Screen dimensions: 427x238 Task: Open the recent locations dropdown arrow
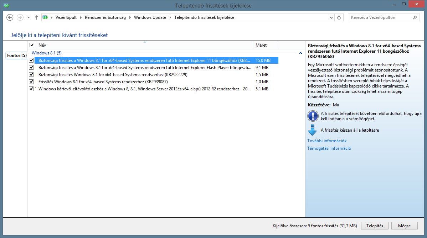pyautogui.click(x=29, y=18)
